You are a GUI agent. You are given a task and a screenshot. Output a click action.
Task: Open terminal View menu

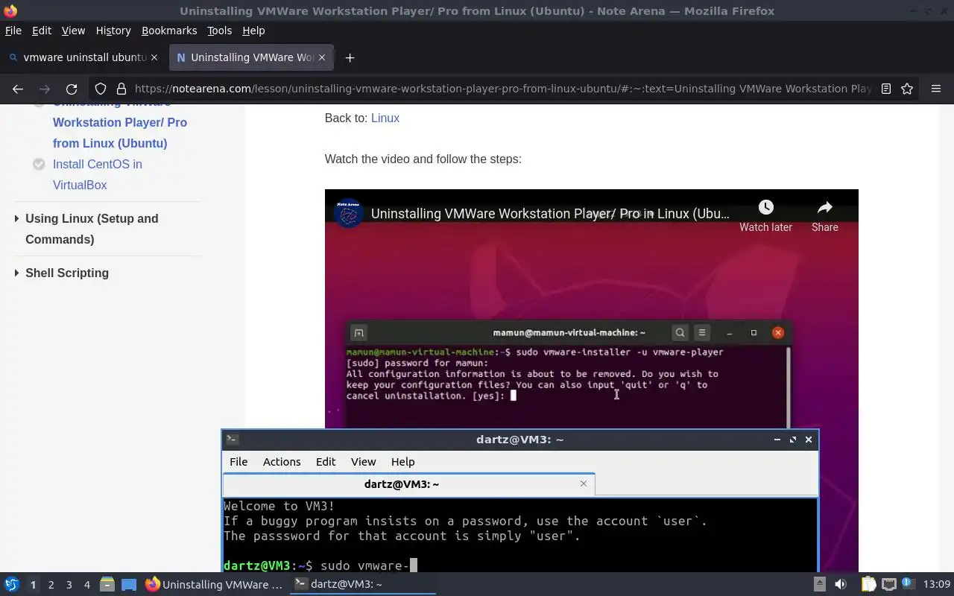click(364, 462)
